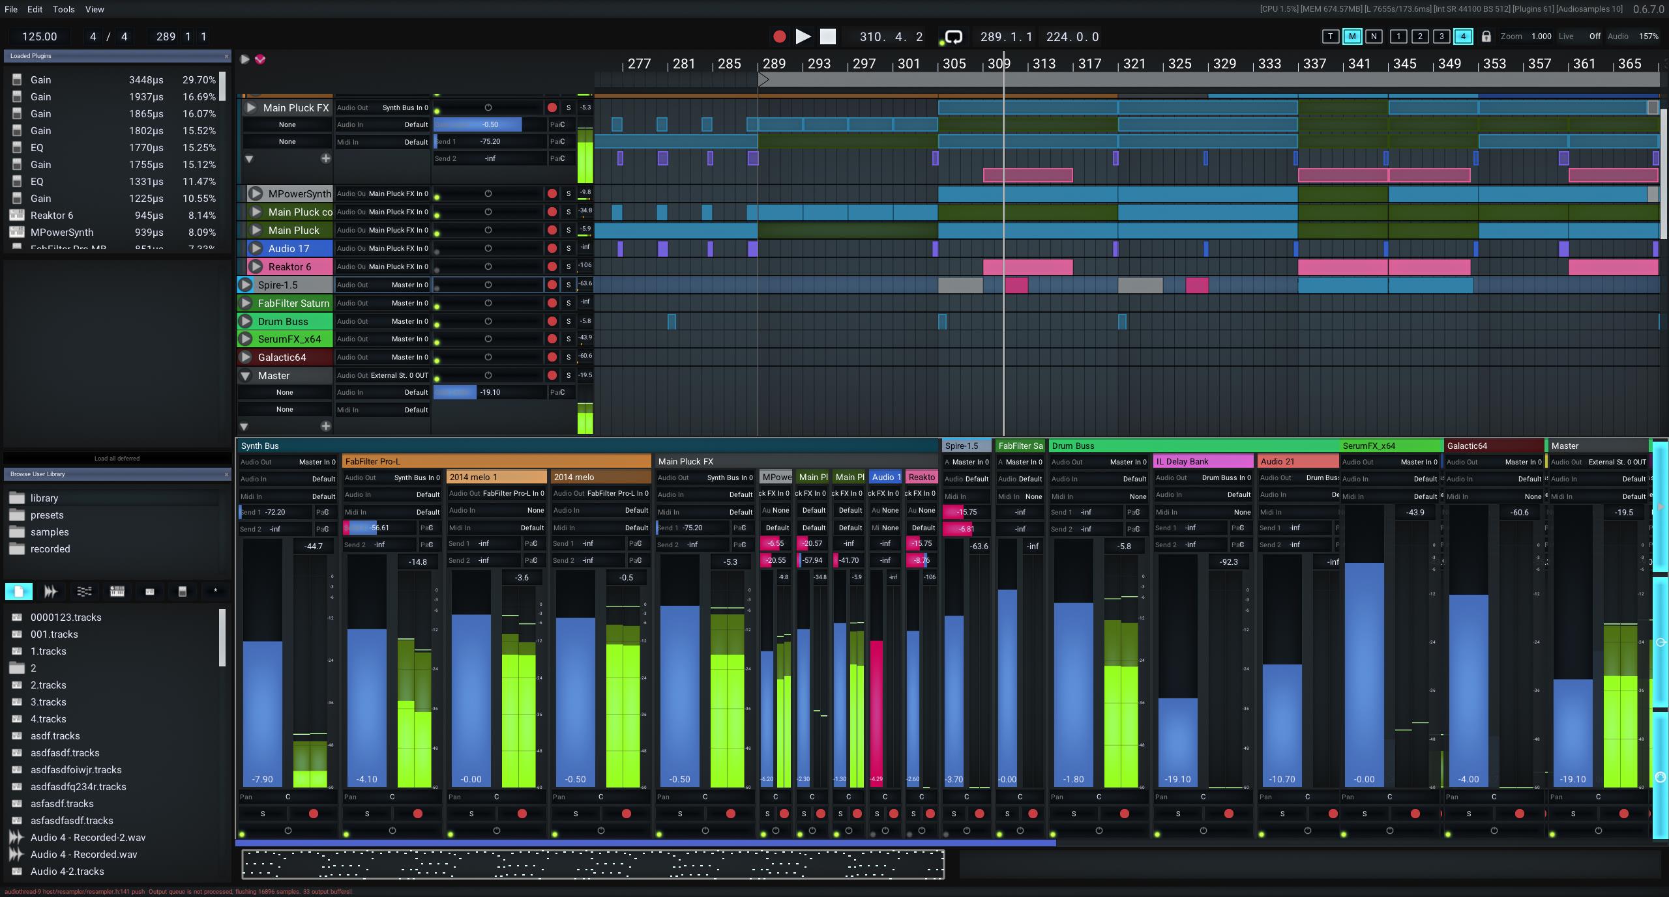This screenshot has width=1669, height=897.
Task: Click the red record button in transport
Action: click(x=779, y=36)
